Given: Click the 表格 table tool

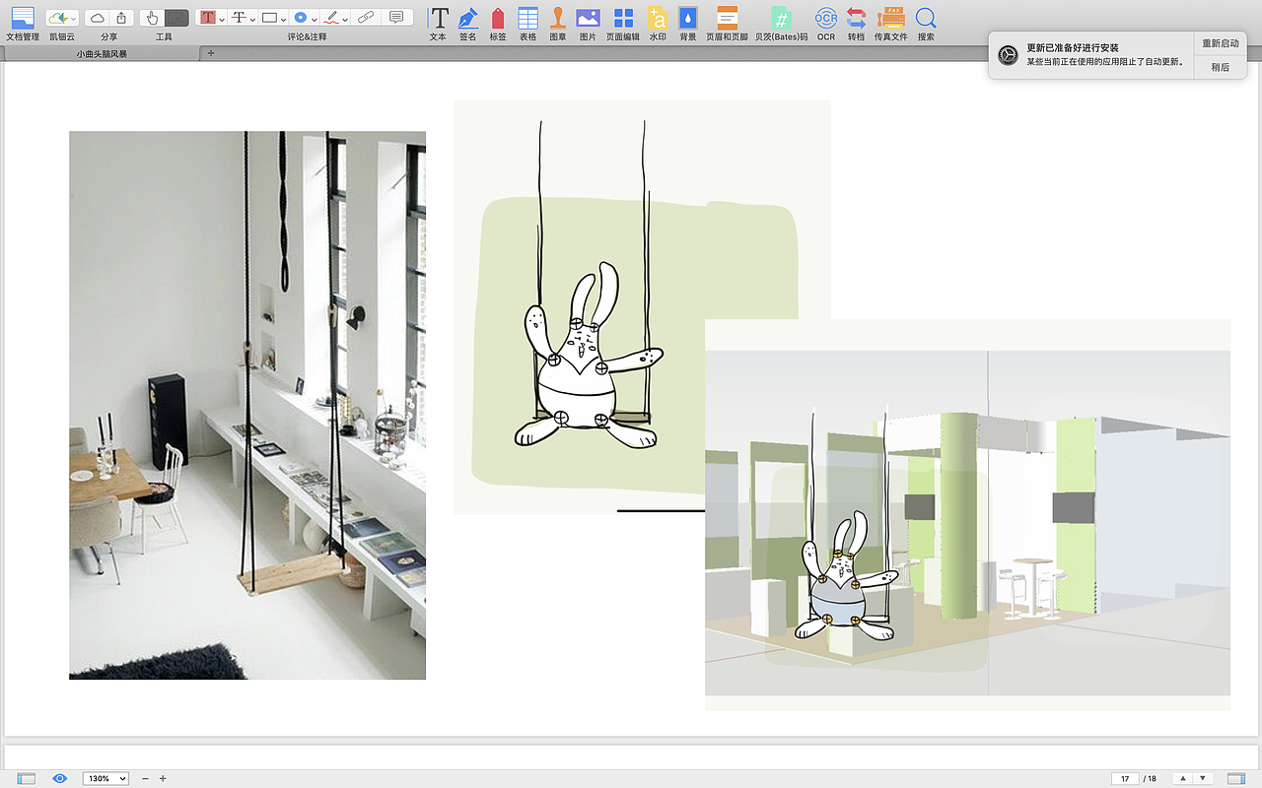Looking at the screenshot, I should coord(527,24).
